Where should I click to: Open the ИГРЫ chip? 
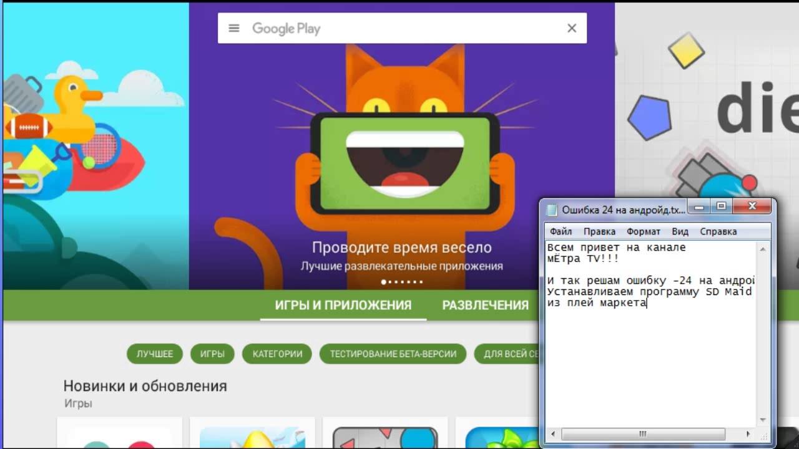[212, 354]
